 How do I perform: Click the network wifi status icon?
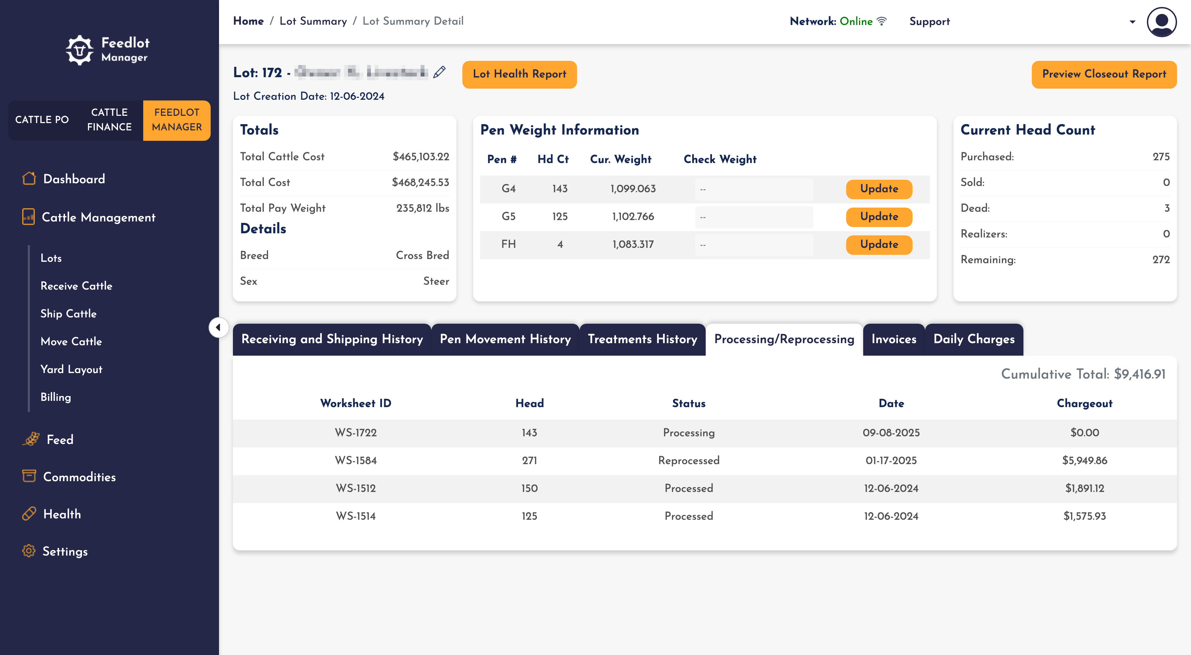[882, 21]
